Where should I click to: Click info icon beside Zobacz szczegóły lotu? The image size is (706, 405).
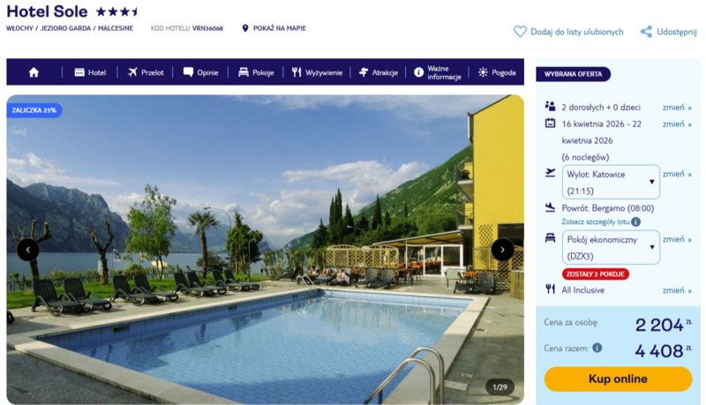click(x=635, y=221)
